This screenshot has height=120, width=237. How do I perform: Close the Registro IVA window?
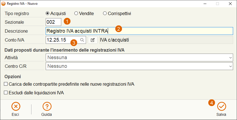230,4
